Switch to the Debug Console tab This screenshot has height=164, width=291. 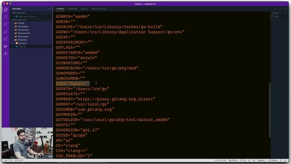coord(99,9)
